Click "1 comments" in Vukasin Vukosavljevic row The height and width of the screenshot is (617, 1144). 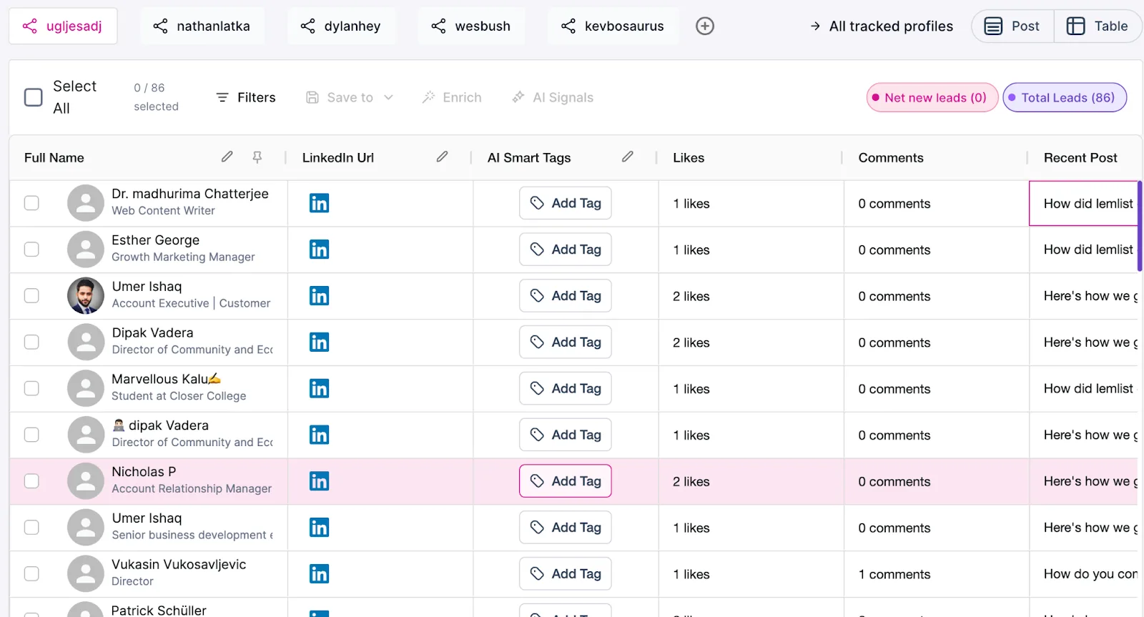894,574
